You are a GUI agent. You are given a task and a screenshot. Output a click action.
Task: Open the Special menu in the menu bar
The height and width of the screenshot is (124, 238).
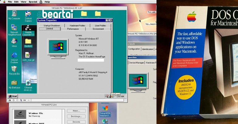click(33, 2)
